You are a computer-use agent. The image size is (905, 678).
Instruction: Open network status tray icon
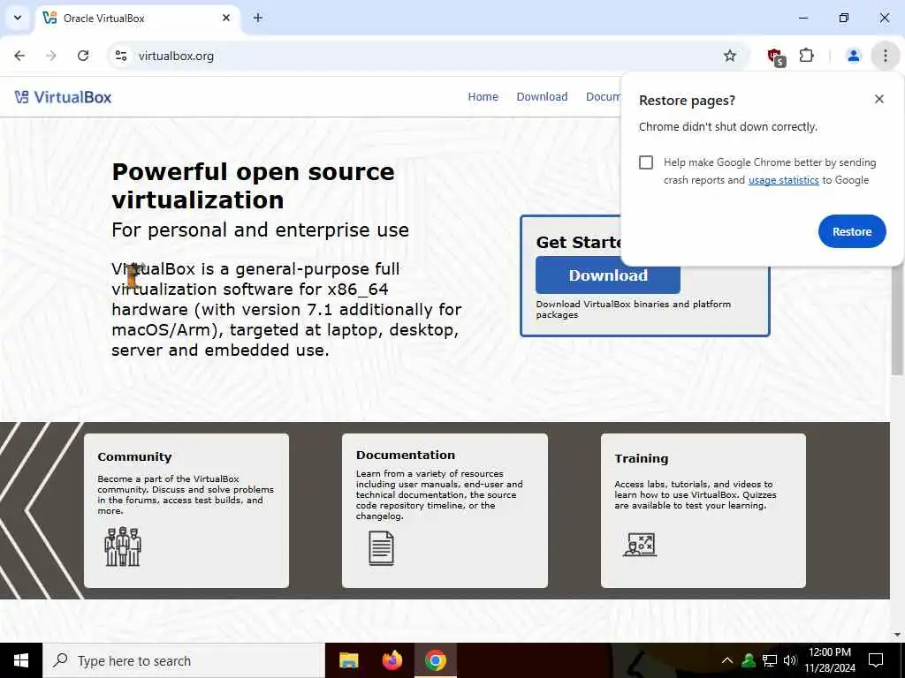(770, 660)
